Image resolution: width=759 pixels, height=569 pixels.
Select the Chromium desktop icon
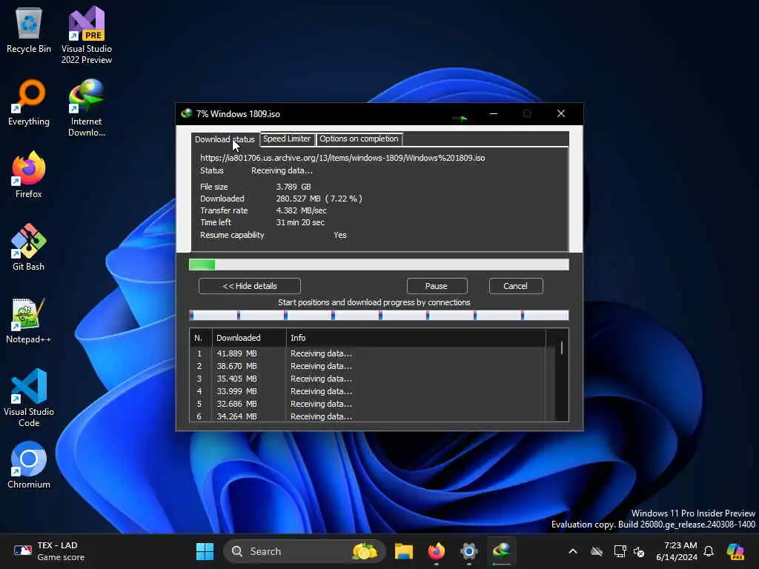(29, 465)
